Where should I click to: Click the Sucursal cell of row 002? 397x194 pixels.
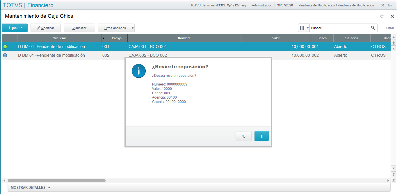(59, 55)
